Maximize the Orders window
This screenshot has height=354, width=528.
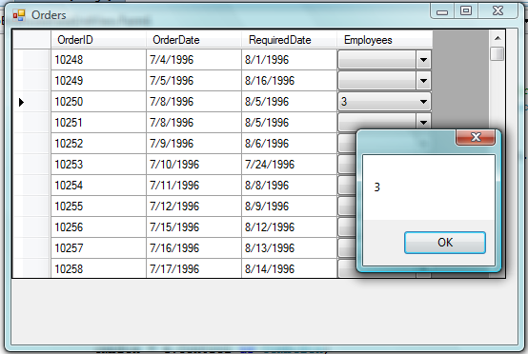[466, 11]
